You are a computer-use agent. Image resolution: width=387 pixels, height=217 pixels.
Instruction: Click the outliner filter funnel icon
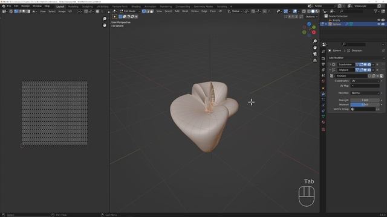[x=376, y=11]
